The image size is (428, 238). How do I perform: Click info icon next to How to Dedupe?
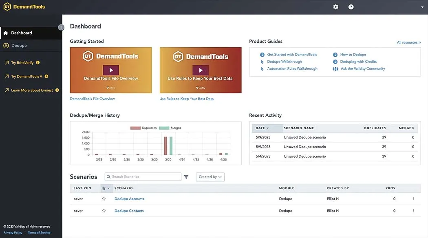[x=335, y=55]
